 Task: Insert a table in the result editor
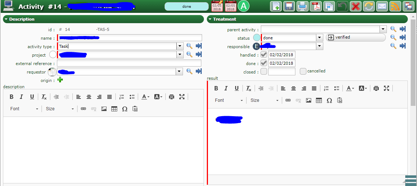(x=319, y=100)
